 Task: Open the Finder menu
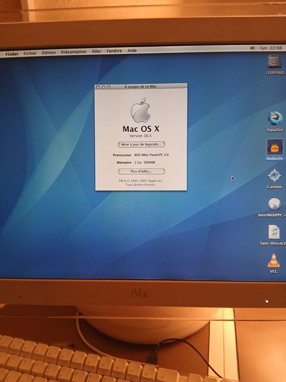click(12, 54)
